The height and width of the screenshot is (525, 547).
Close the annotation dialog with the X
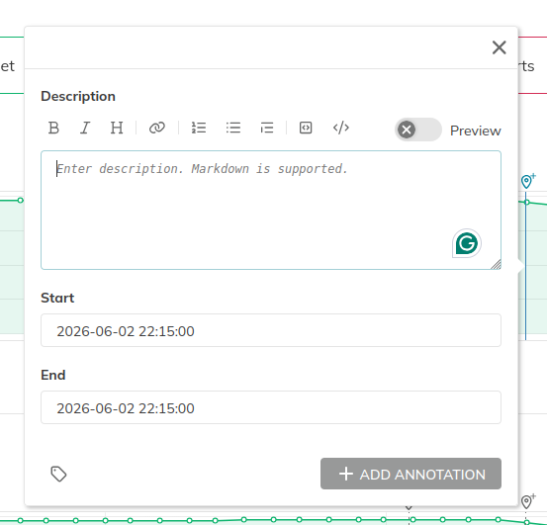pyautogui.click(x=499, y=47)
